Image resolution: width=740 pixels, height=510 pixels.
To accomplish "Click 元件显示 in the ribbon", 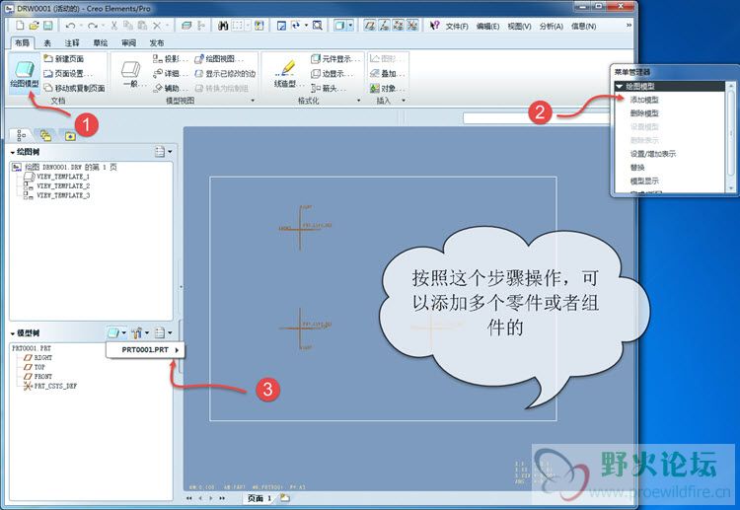I will [335, 59].
